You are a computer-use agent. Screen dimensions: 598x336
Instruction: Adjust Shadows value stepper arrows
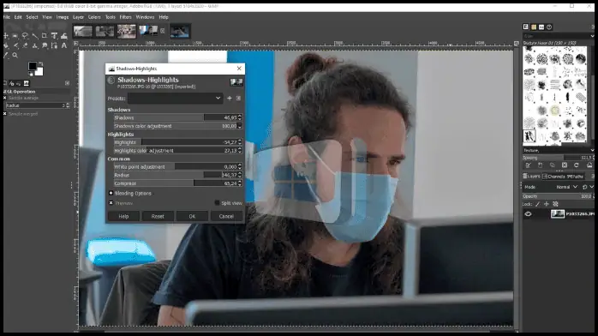240,117
